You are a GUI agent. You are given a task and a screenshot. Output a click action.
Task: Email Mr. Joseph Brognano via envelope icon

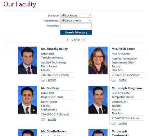[x=114, y=123]
